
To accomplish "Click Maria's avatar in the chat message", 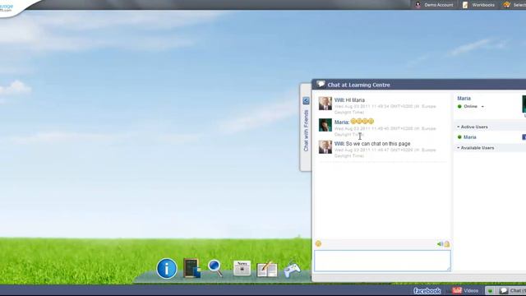I will tap(325, 125).
